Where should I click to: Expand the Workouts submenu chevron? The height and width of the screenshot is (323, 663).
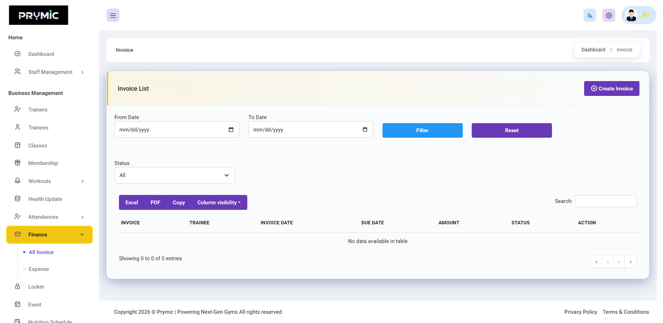(x=82, y=182)
